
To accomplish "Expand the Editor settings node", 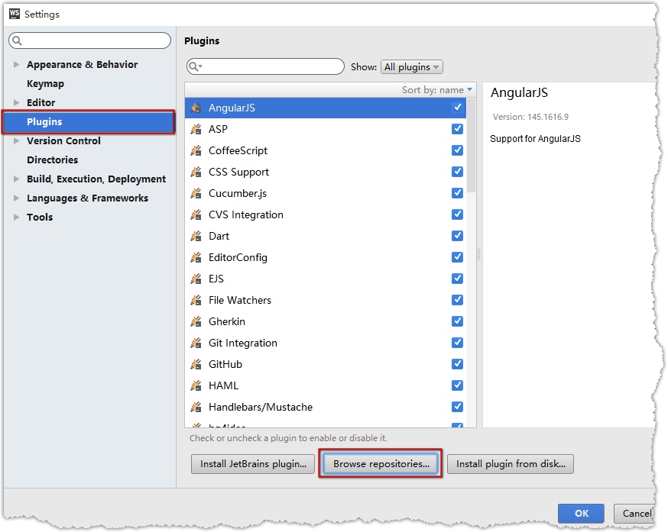I will 16,102.
